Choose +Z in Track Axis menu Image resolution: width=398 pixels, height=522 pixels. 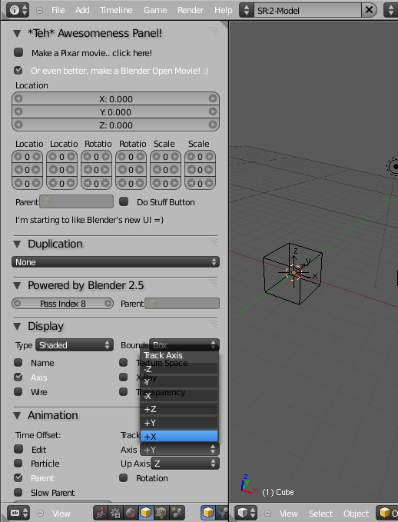[x=179, y=409]
